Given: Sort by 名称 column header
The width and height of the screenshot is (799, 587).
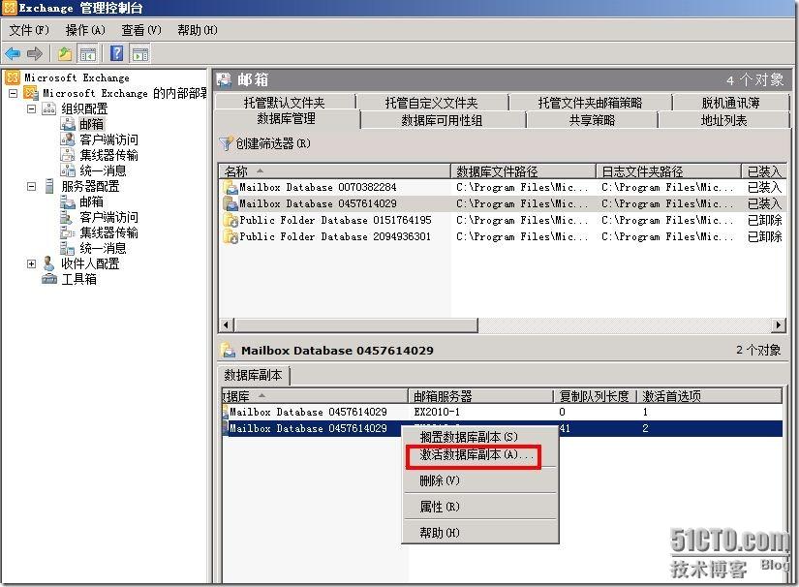Looking at the screenshot, I should pos(335,171).
